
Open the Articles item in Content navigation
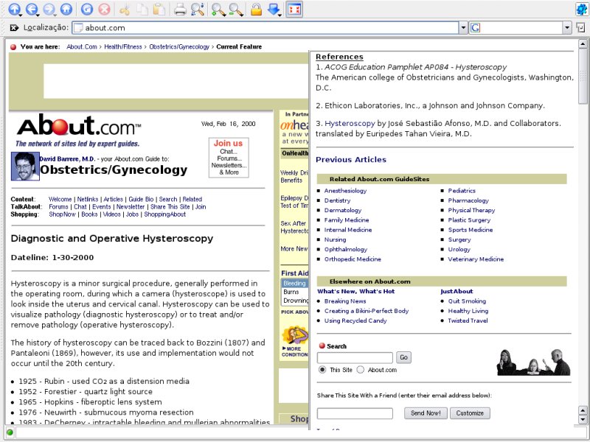[x=113, y=199]
